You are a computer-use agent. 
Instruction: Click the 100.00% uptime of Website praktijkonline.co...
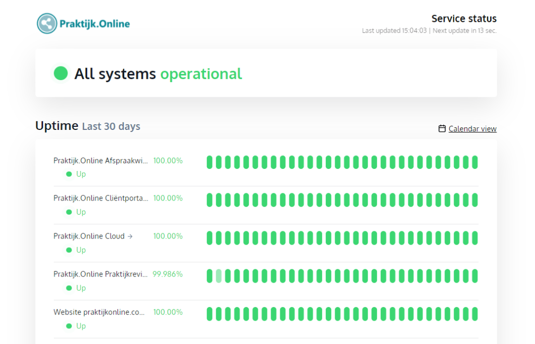coord(168,312)
